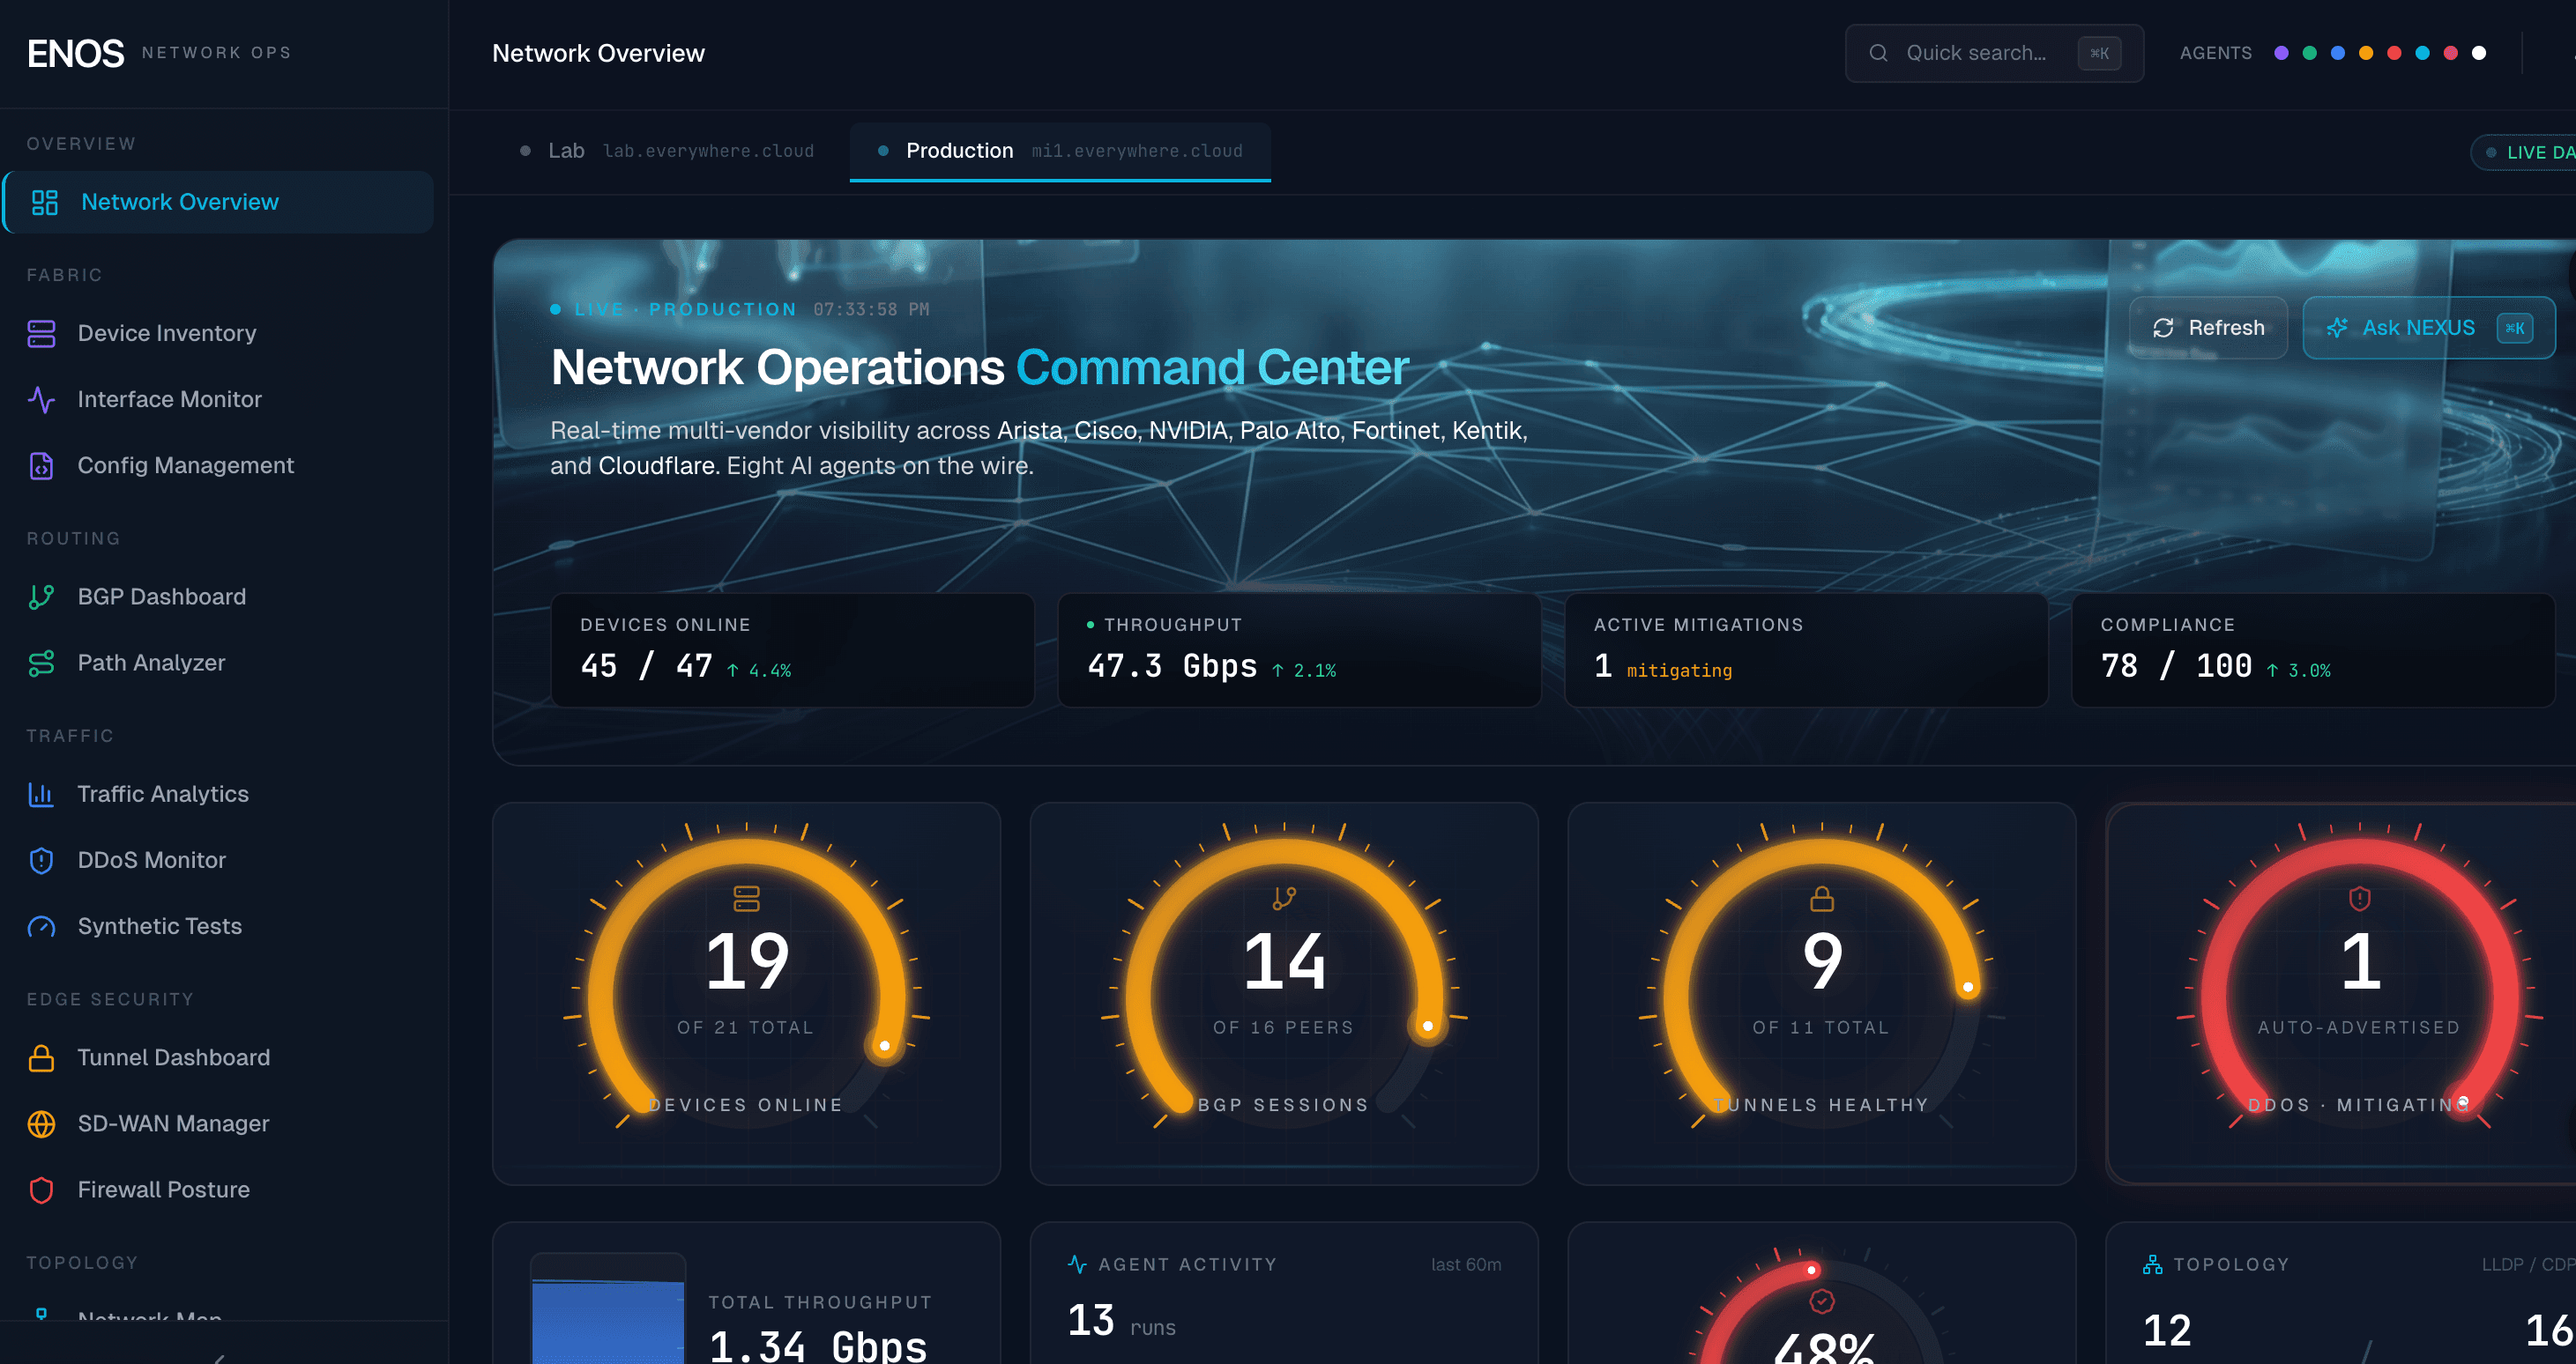This screenshot has height=1364, width=2576.
Task: Click the first green agent status dot
Action: pos(2309,53)
